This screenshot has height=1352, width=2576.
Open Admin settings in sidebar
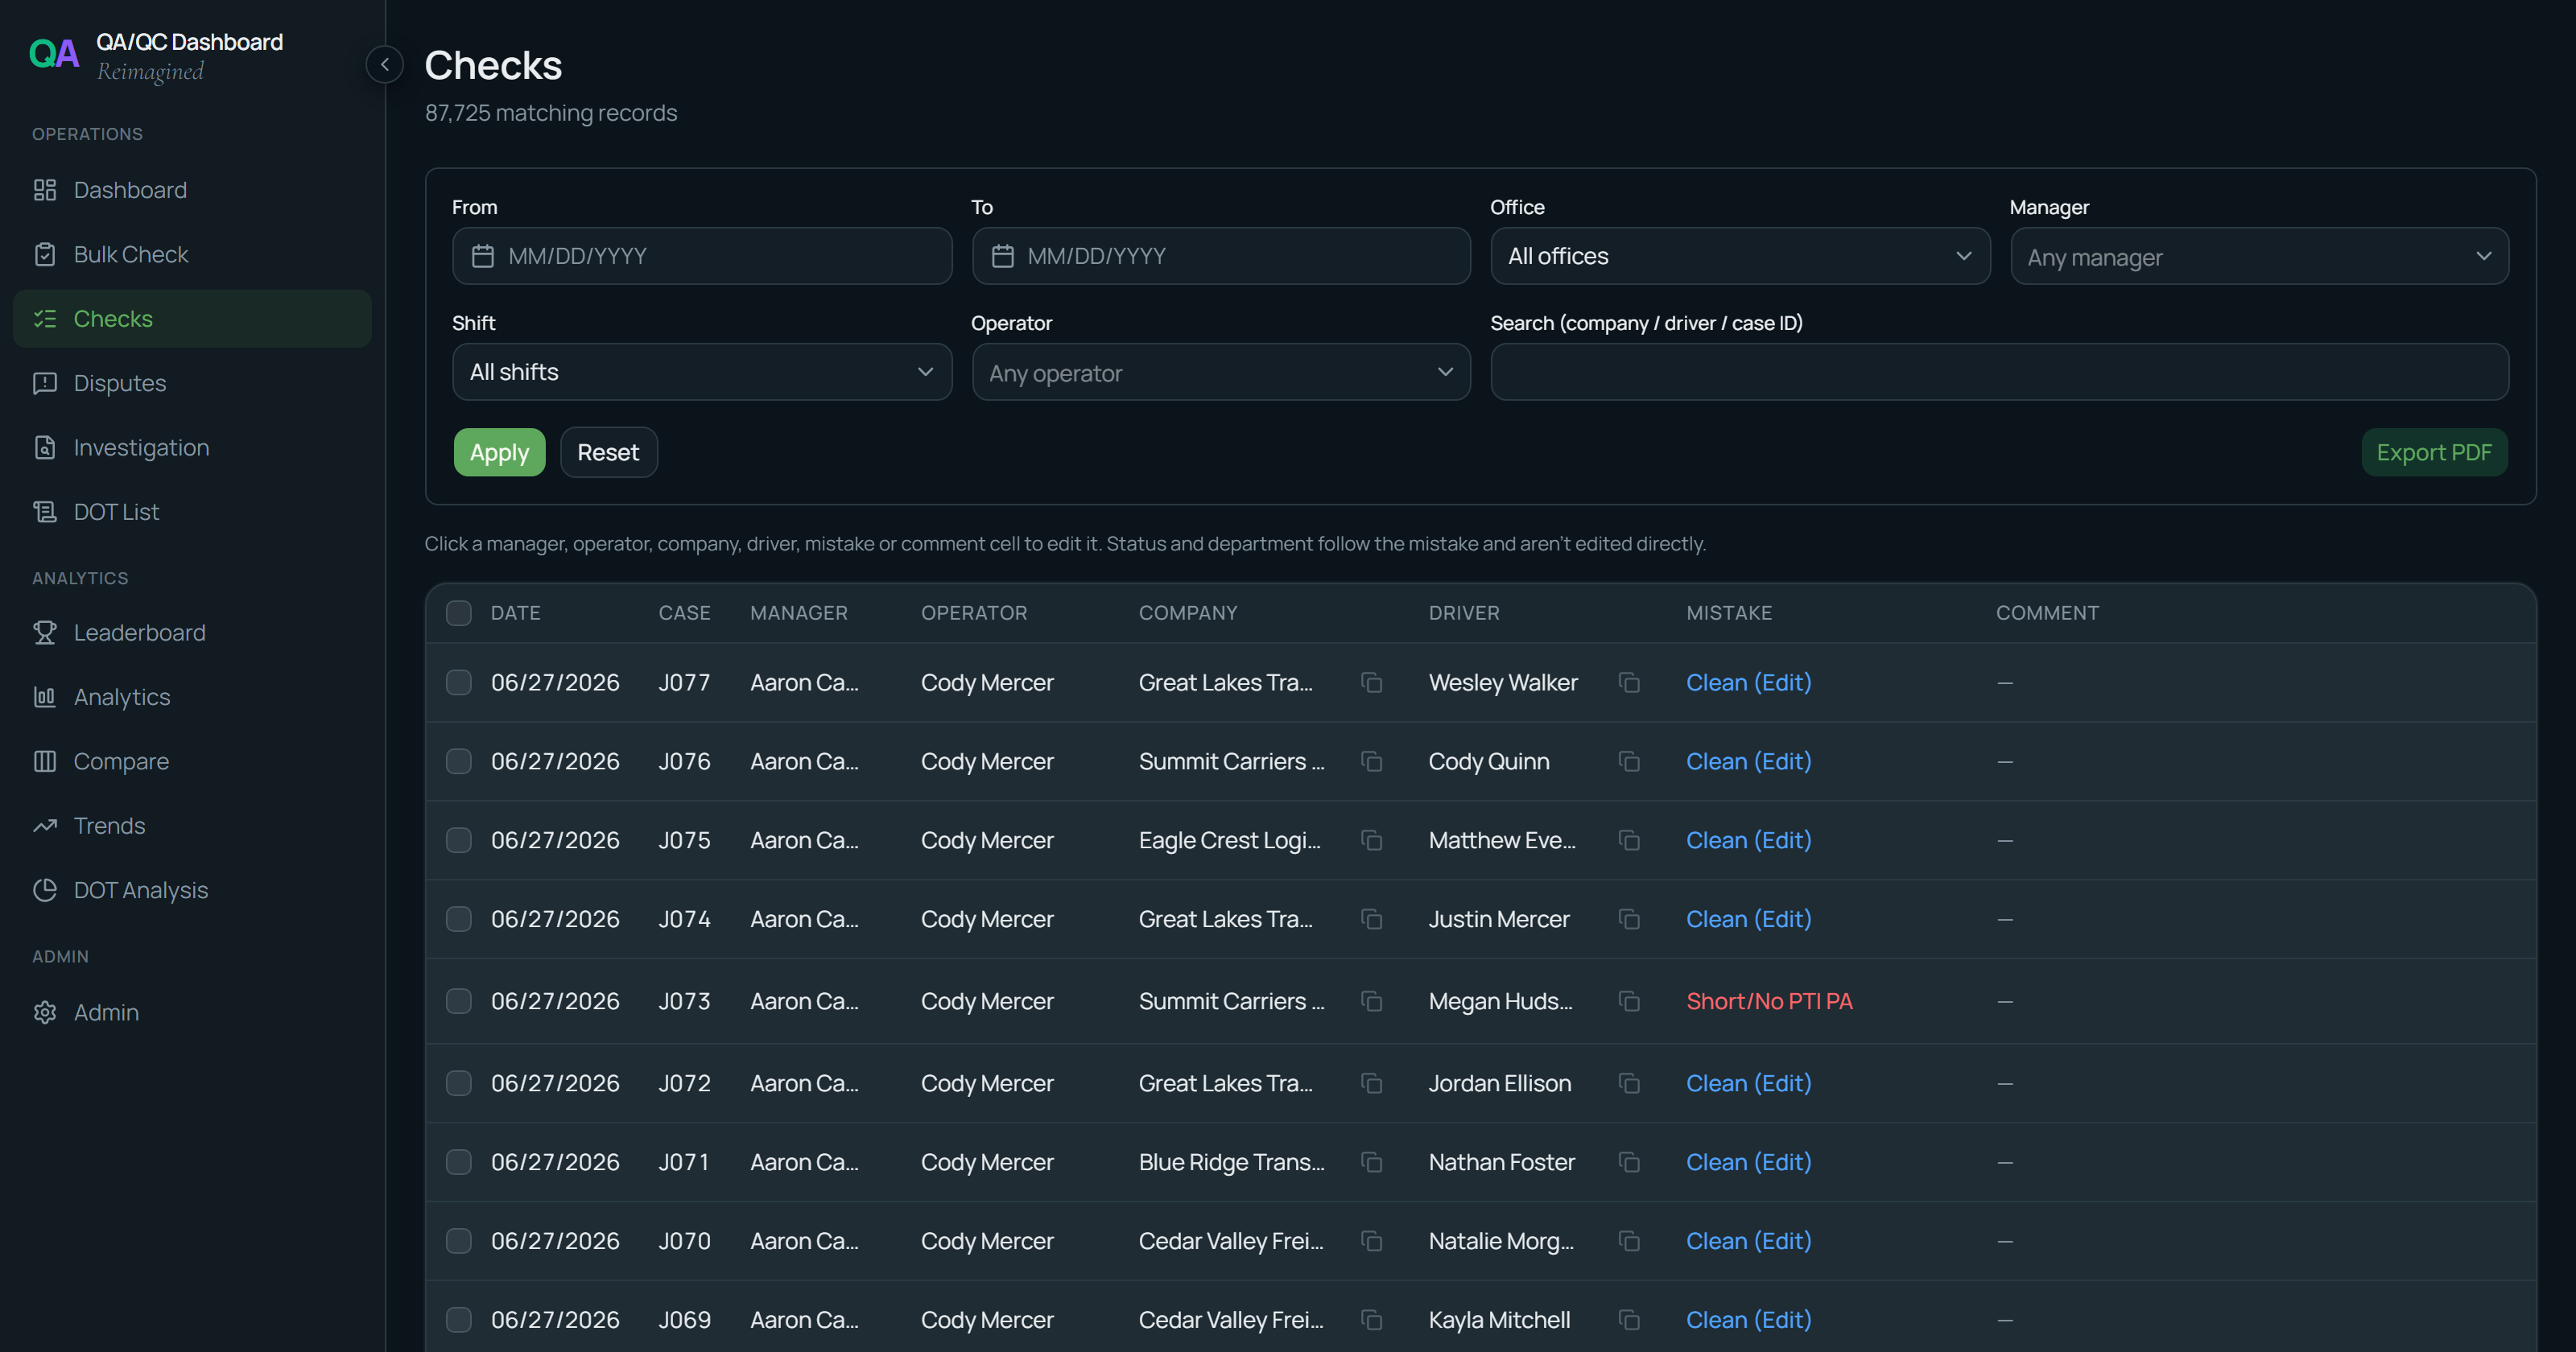pyautogui.click(x=192, y=1012)
